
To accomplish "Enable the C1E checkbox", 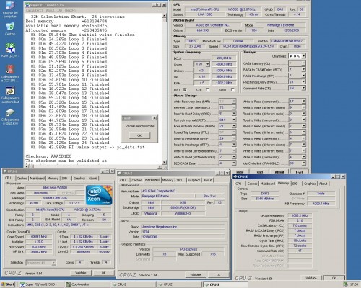I will (208, 89).
